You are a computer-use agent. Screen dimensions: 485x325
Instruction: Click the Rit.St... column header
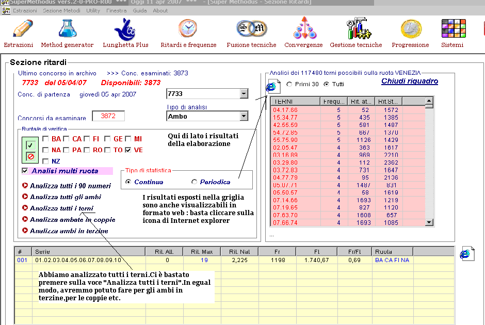tap(389, 102)
